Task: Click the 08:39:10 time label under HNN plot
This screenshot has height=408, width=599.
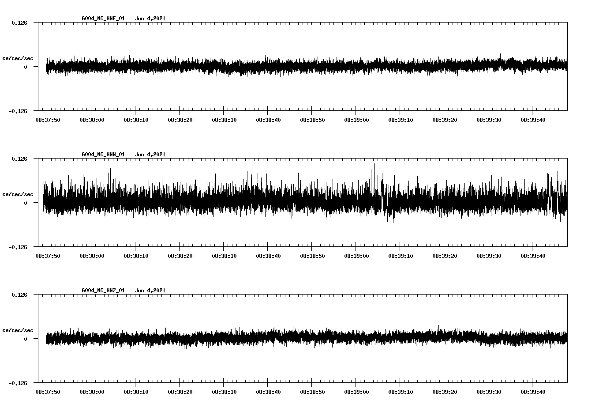Action: point(401,256)
